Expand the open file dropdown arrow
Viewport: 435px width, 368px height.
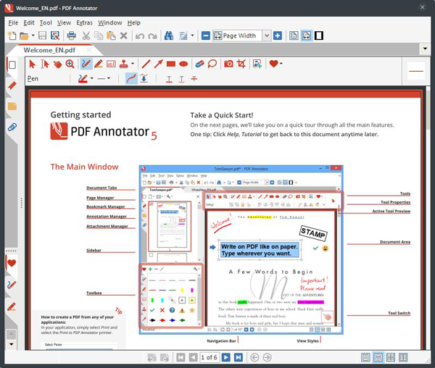coord(33,35)
